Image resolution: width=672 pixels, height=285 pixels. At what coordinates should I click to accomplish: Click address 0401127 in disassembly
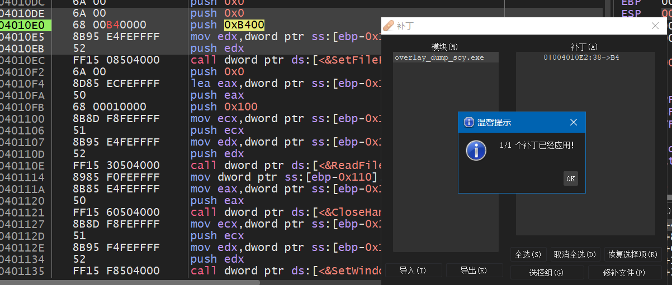22,224
